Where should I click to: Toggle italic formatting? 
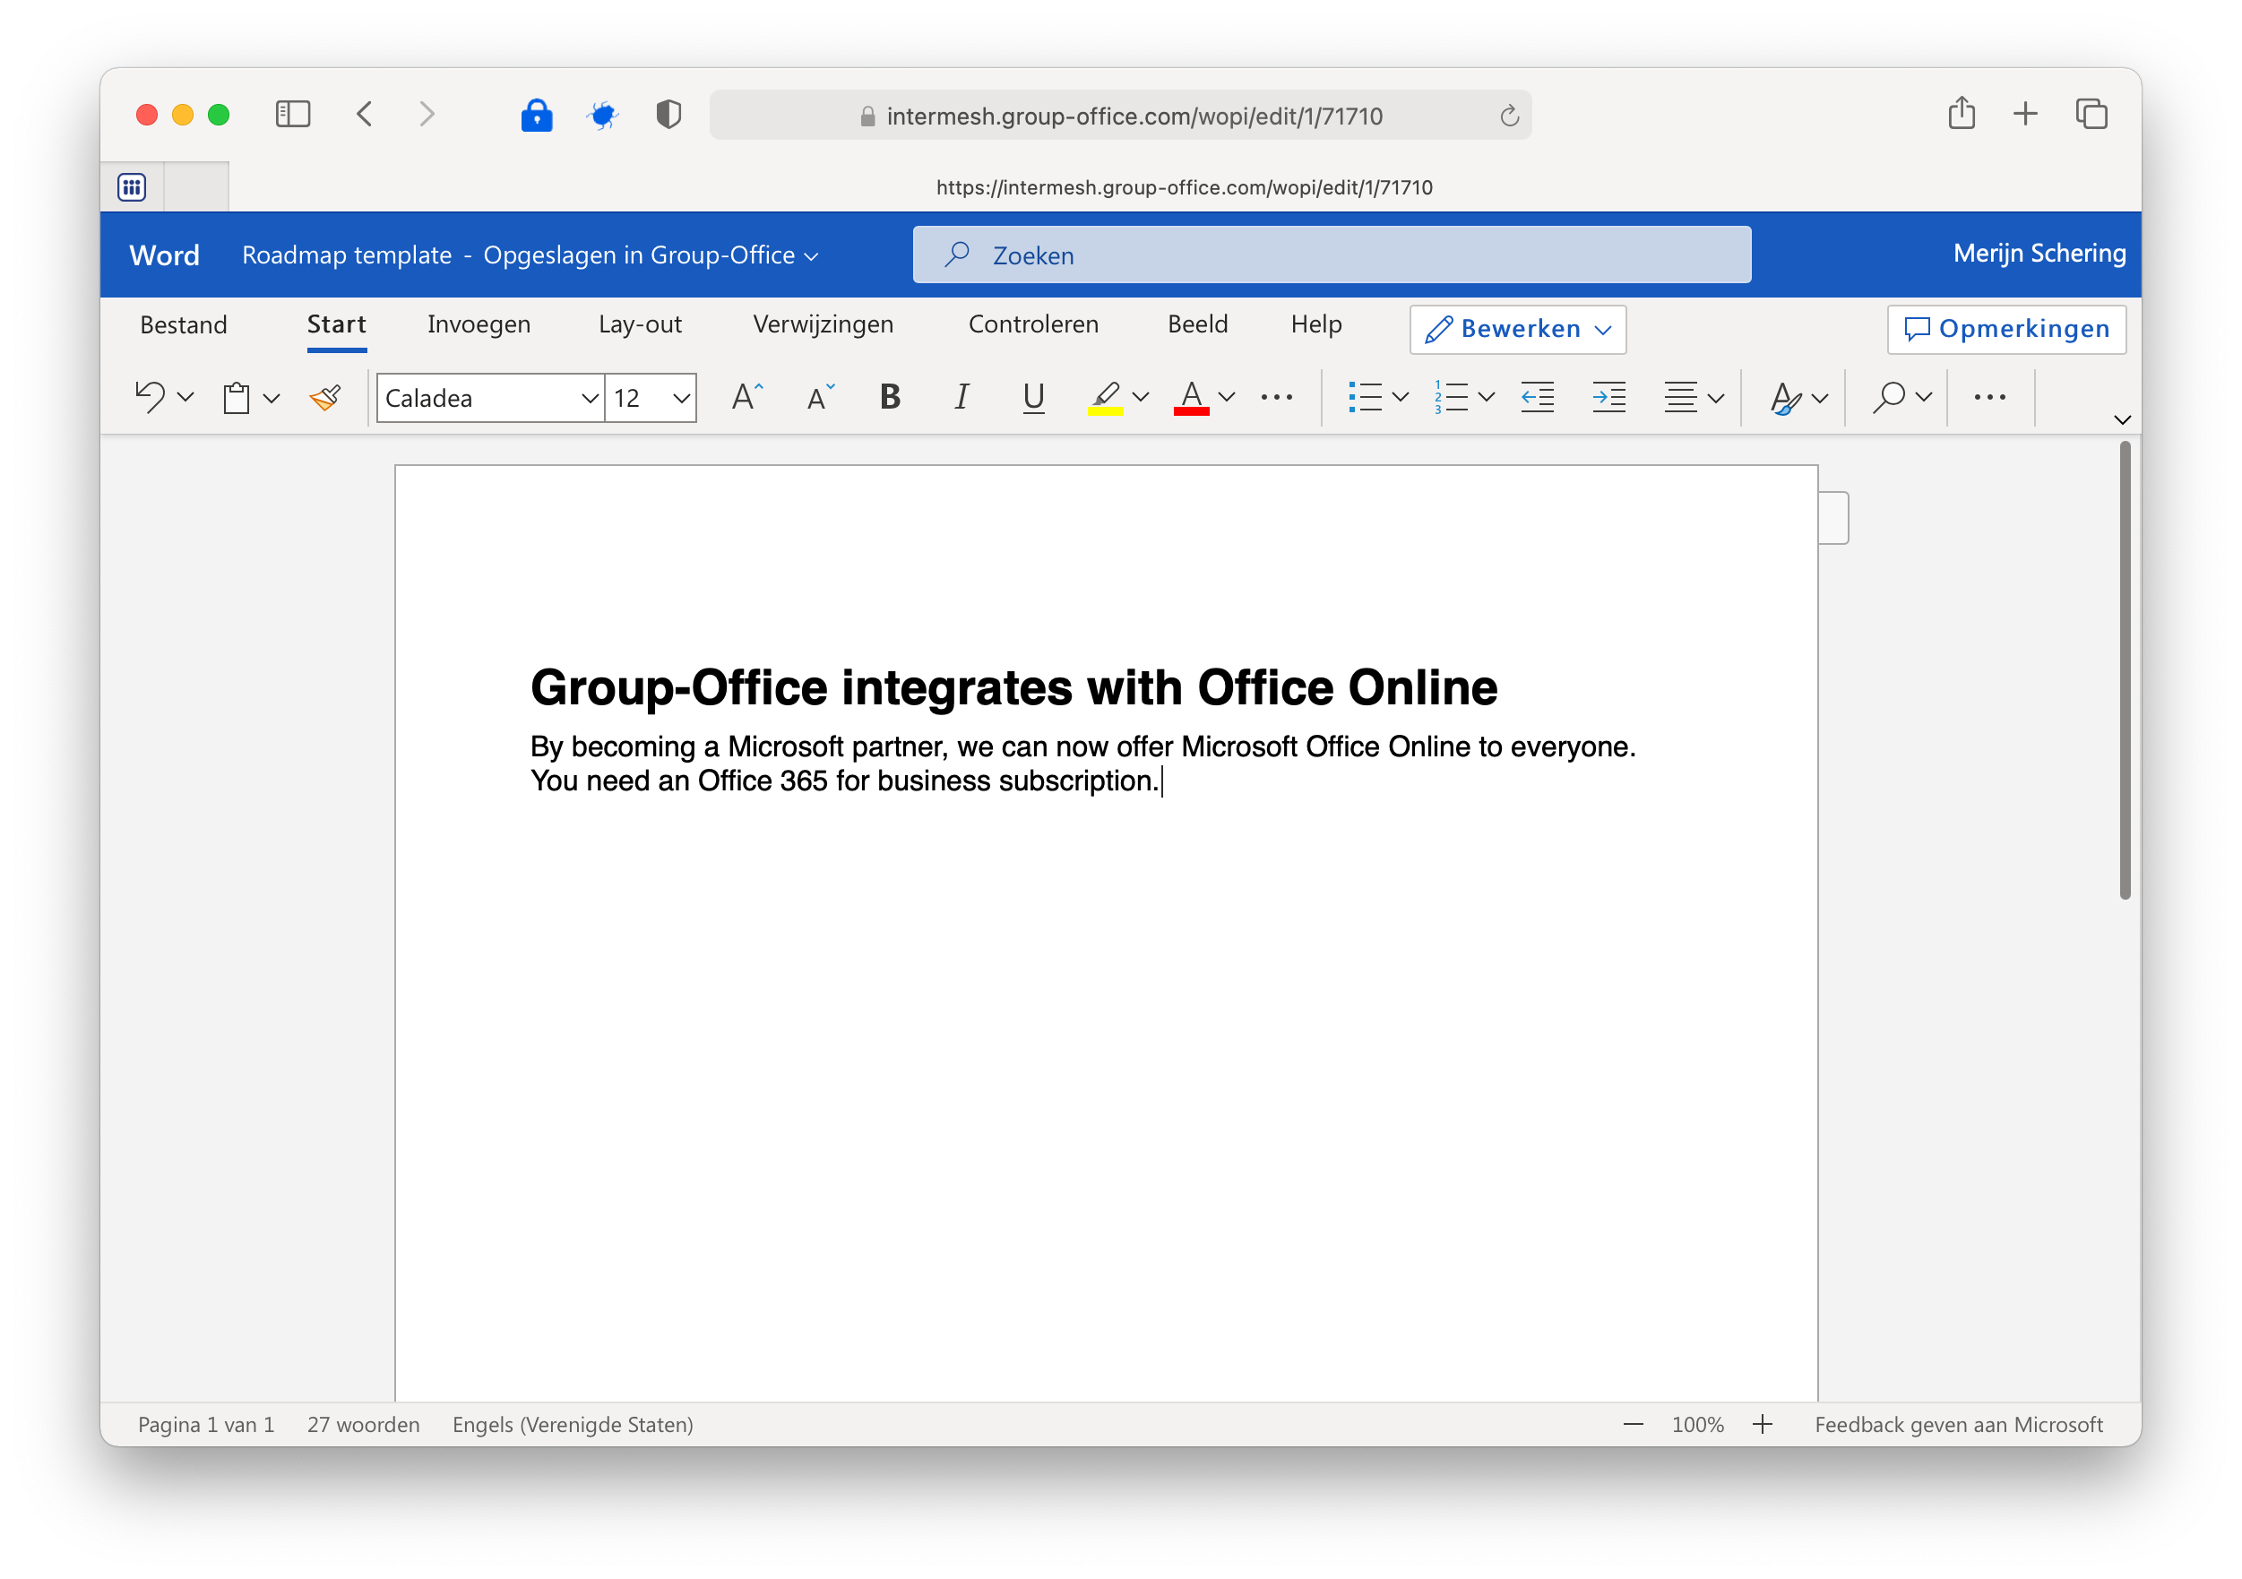(x=961, y=397)
